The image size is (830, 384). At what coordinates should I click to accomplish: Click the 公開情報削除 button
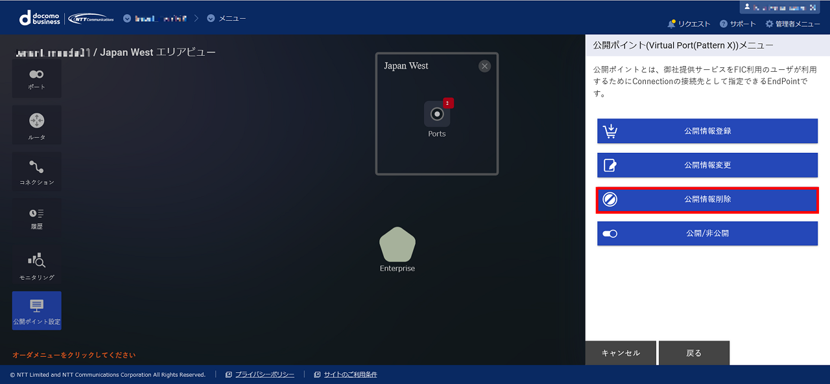click(707, 199)
